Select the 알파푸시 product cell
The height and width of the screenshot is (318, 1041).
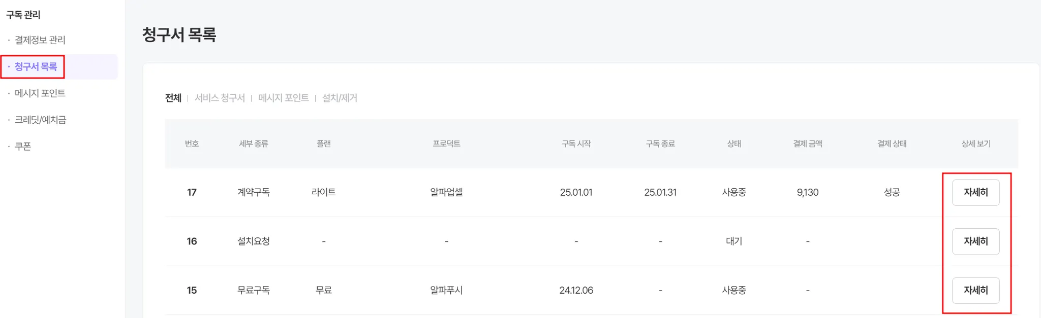point(446,291)
